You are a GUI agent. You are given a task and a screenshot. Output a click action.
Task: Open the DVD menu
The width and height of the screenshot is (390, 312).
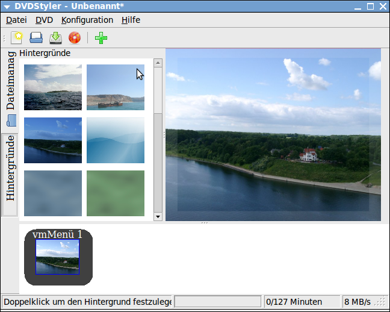[x=44, y=20]
